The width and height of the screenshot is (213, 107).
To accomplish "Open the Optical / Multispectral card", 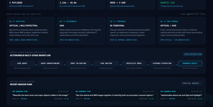I will [x=31, y=31].
